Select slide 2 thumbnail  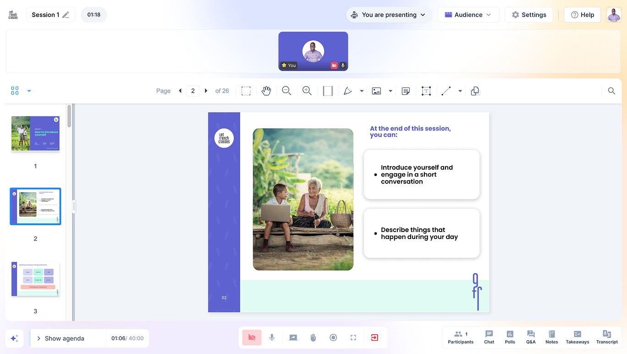[x=35, y=206]
